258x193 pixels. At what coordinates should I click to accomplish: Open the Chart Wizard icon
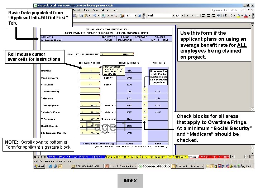(122, 16)
